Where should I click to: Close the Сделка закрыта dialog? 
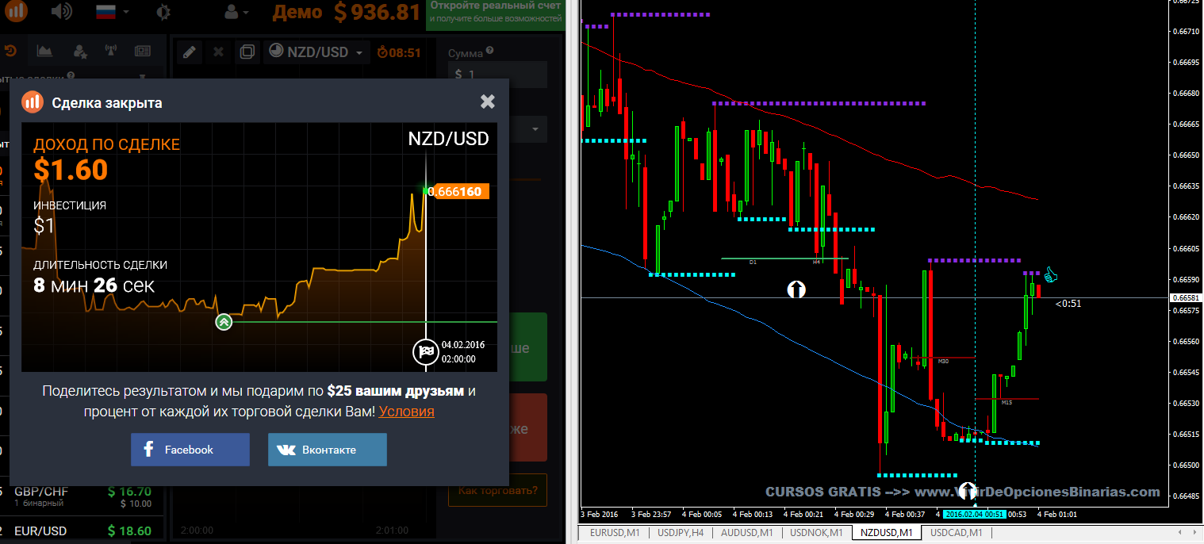488,102
